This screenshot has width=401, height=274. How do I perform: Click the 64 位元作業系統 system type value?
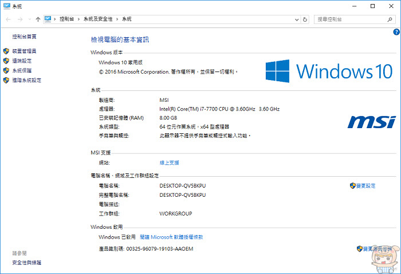(194, 126)
